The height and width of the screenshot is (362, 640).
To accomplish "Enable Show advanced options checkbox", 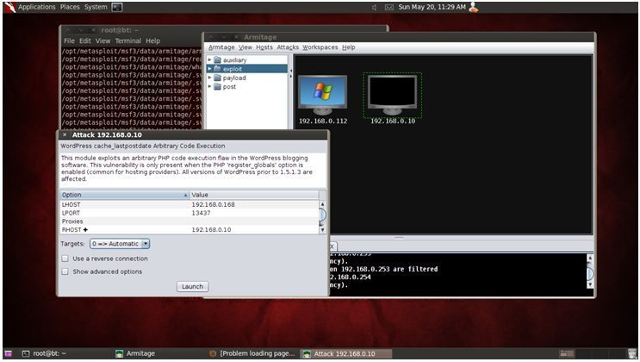I will tap(65, 271).
